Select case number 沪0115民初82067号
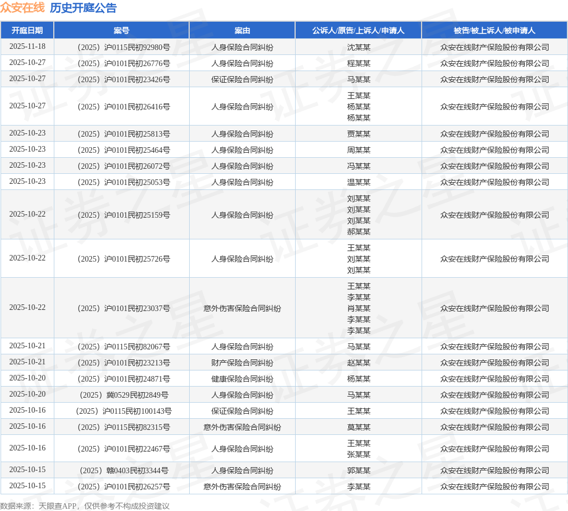 point(124,347)
